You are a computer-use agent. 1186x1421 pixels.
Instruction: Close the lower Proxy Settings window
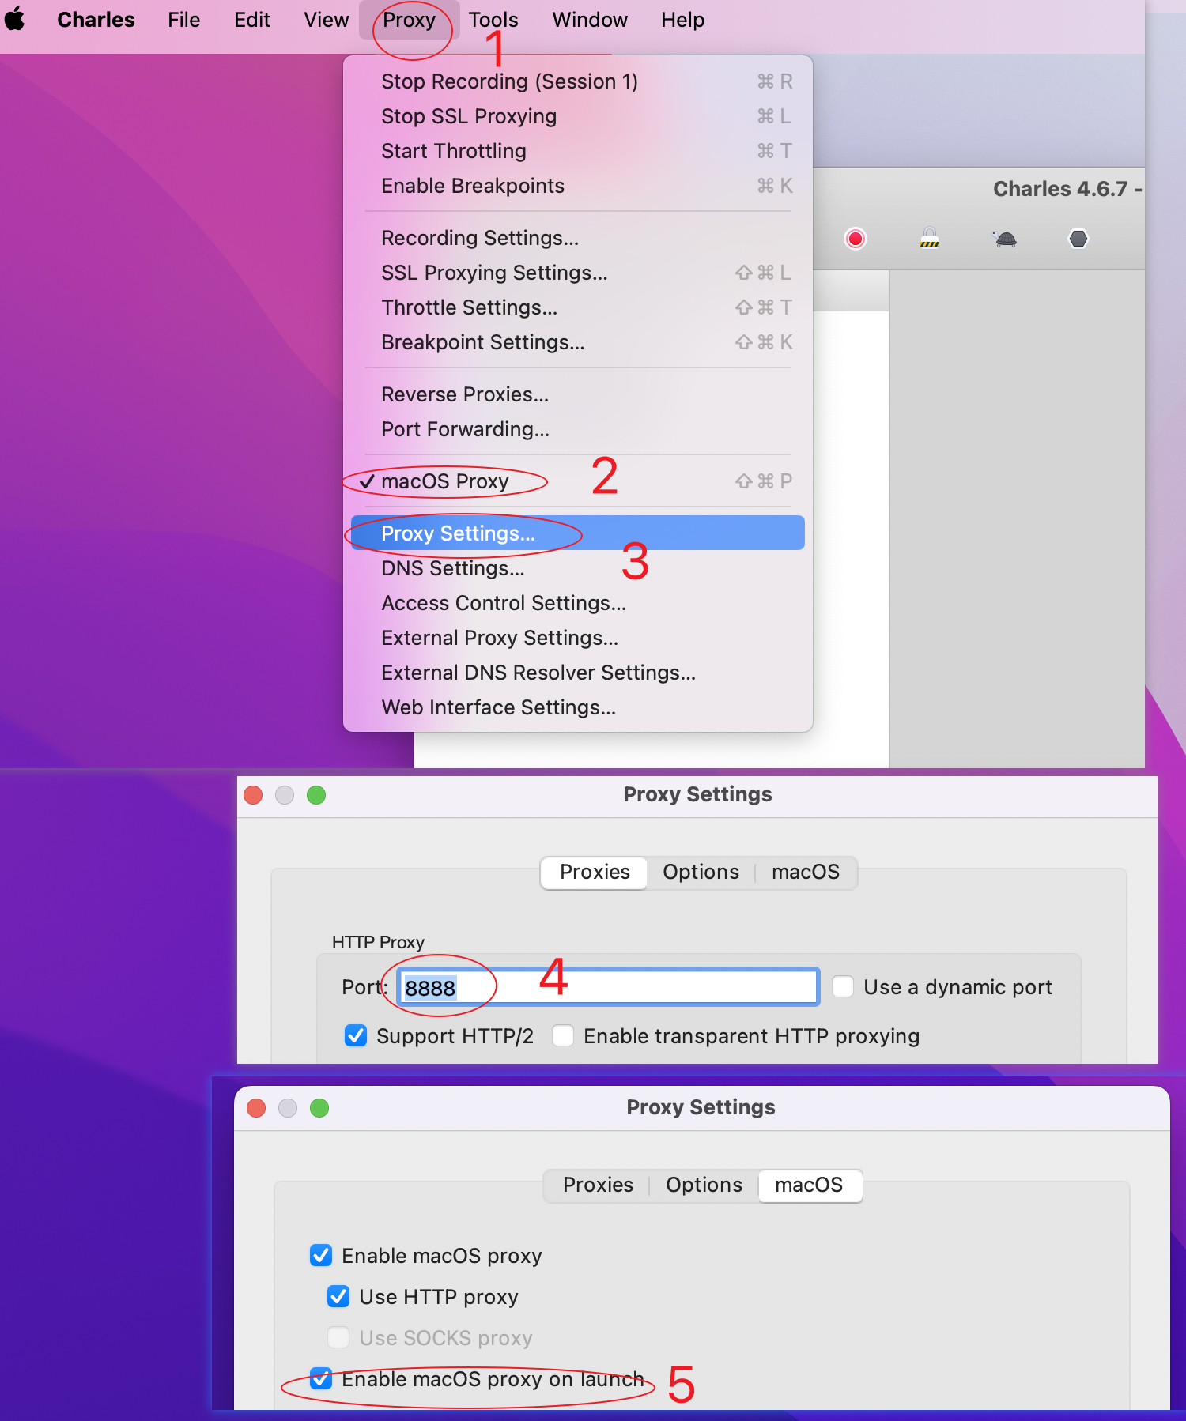[x=256, y=1108]
